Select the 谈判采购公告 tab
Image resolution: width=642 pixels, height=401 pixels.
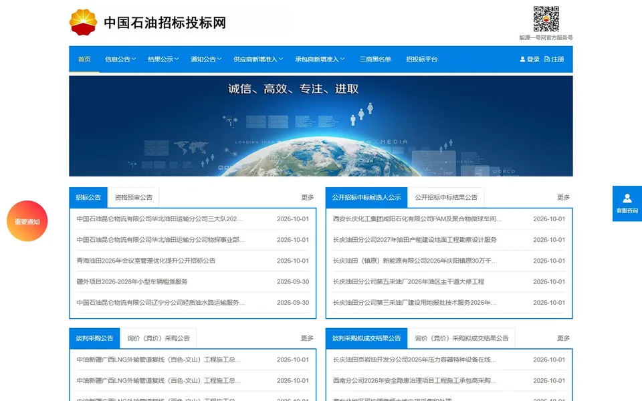94,338
